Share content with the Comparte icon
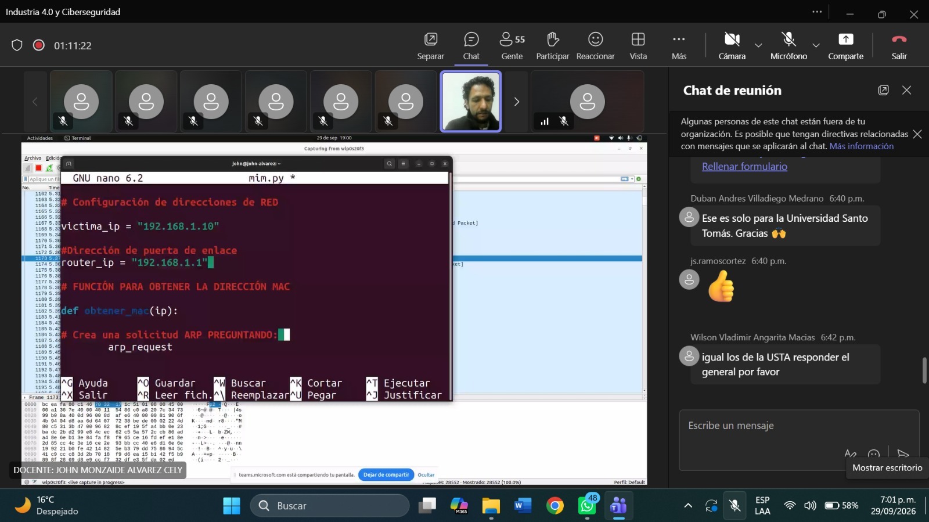This screenshot has height=522, width=929. [845, 46]
